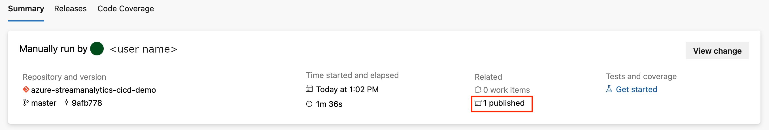Open the Code Coverage tab
Image resolution: width=769 pixels, height=130 pixels.
click(x=126, y=9)
